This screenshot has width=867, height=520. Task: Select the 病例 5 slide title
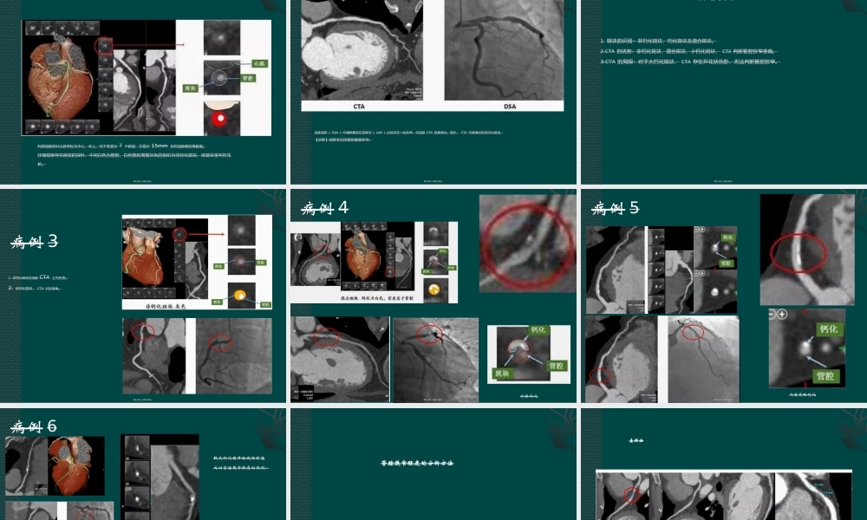tap(615, 208)
